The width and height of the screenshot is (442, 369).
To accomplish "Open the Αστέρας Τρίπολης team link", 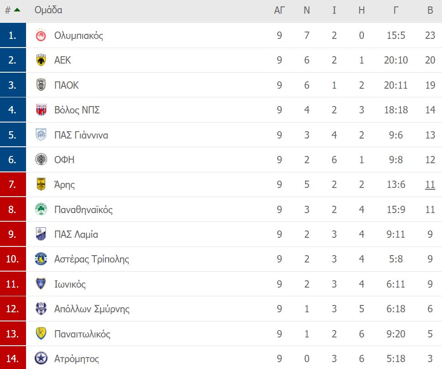I will 91,259.
